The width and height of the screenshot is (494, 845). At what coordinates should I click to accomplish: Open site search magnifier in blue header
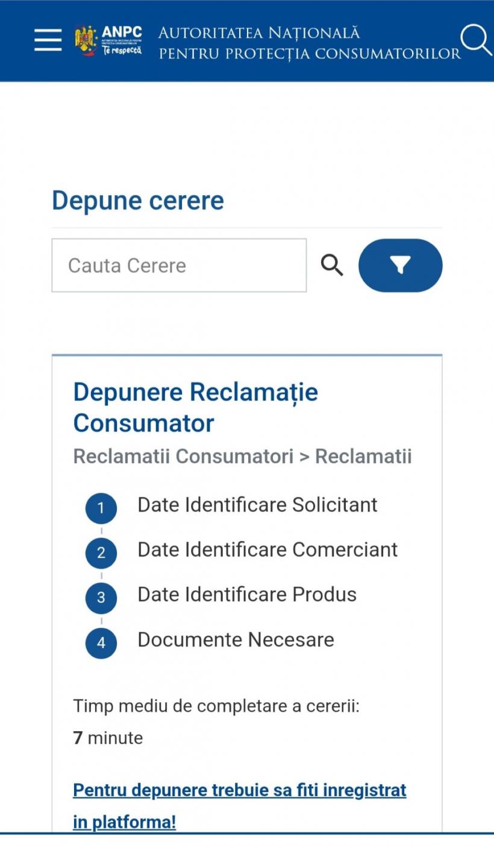click(475, 40)
